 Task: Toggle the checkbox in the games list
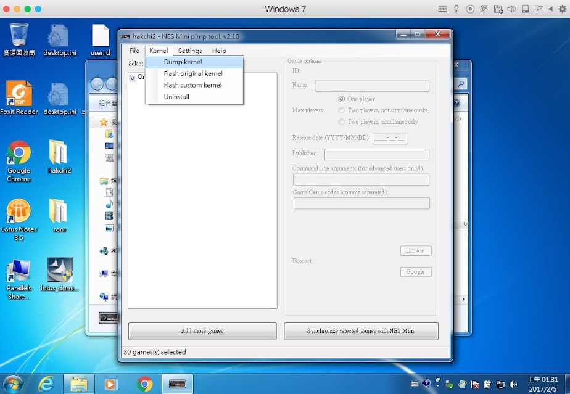pyautogui.click(x=133, y=78)
